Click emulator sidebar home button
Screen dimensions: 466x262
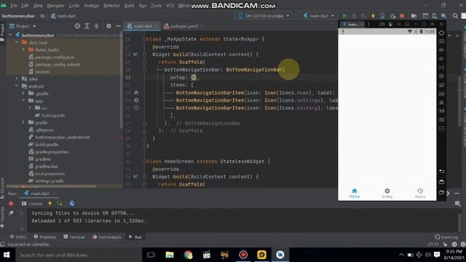point(442,182)
